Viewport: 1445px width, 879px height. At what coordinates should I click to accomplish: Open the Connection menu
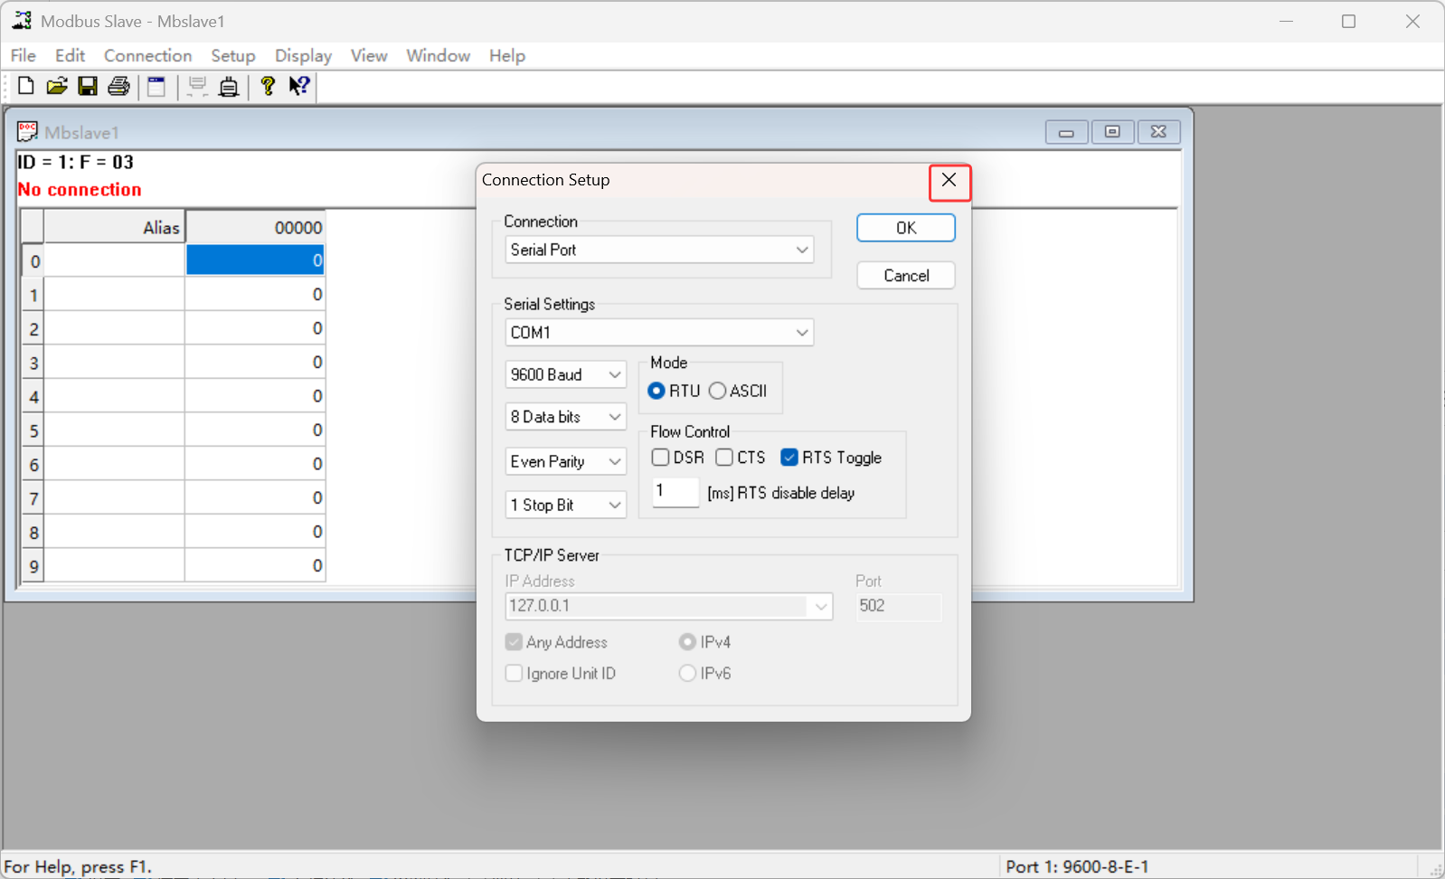pos(147,55)
